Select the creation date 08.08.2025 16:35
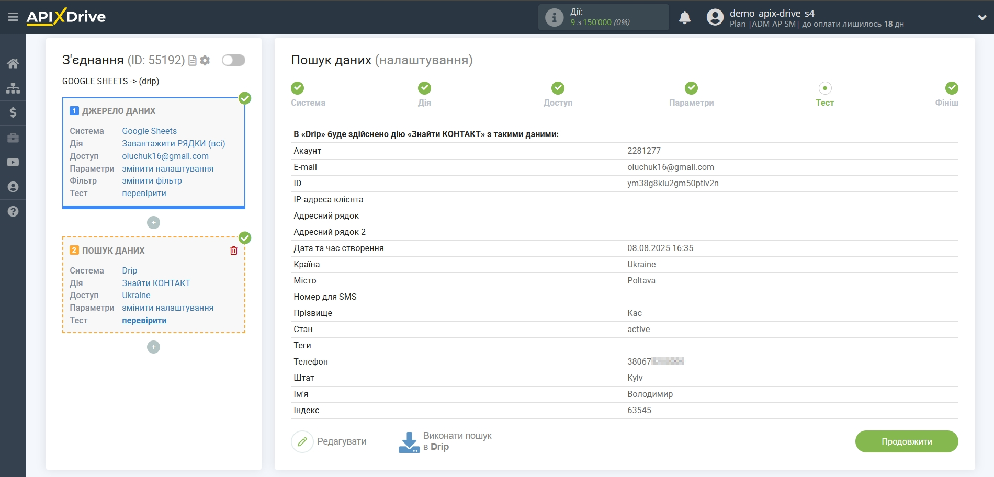The image size is (994, 477). click(660, 248)
